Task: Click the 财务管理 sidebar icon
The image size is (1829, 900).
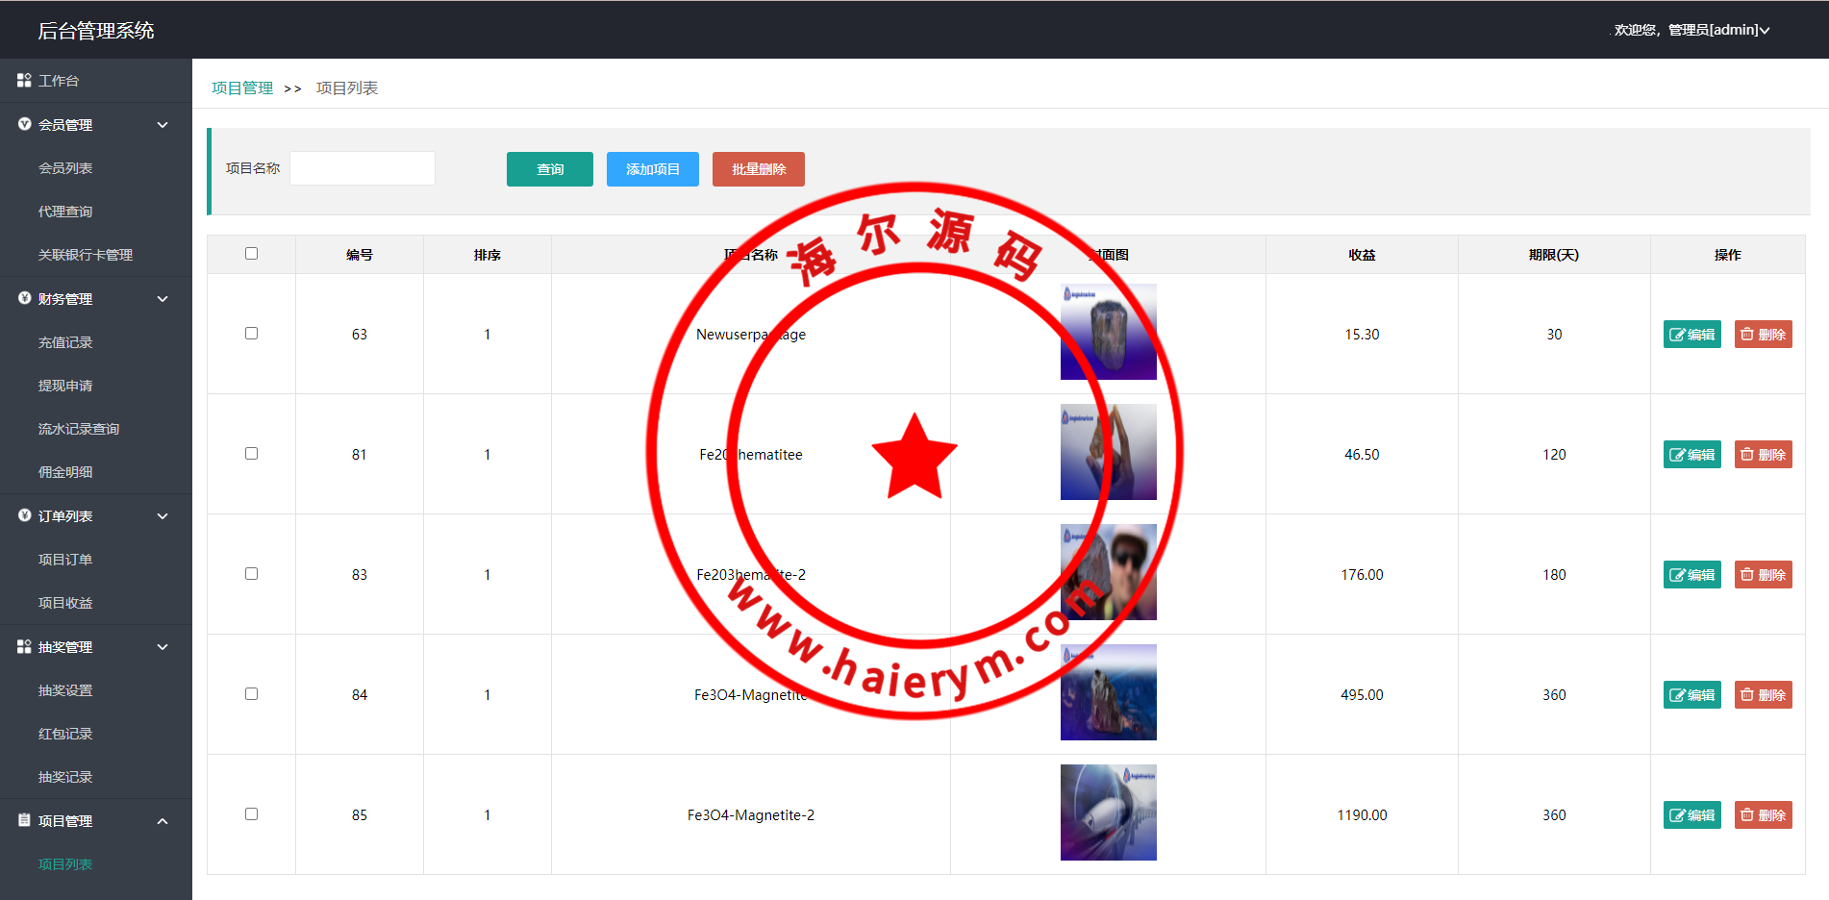Action: 24,298
